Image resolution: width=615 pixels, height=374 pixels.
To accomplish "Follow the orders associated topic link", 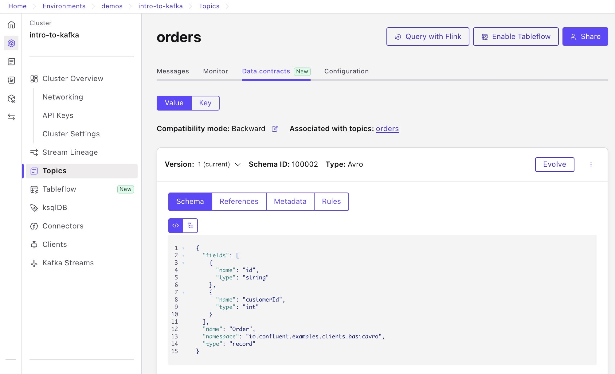I will (x=387, y=129).
